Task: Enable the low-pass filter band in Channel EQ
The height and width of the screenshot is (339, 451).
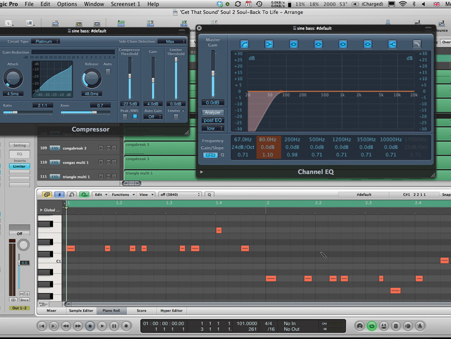Action: tap(417, 44)
